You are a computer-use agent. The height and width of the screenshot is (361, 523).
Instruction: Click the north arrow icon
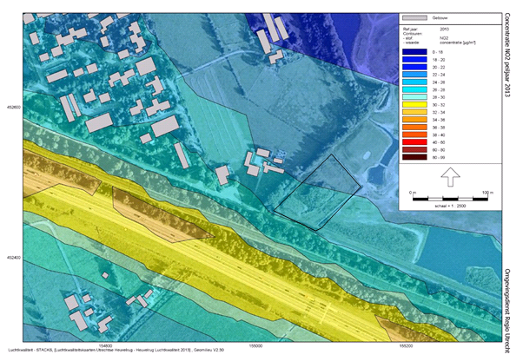[450, 177]
